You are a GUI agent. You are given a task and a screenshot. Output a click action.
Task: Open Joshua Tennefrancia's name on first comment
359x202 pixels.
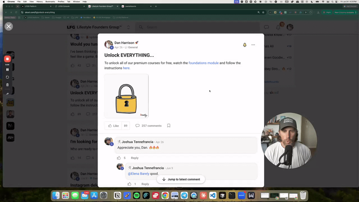pos(137,142)
